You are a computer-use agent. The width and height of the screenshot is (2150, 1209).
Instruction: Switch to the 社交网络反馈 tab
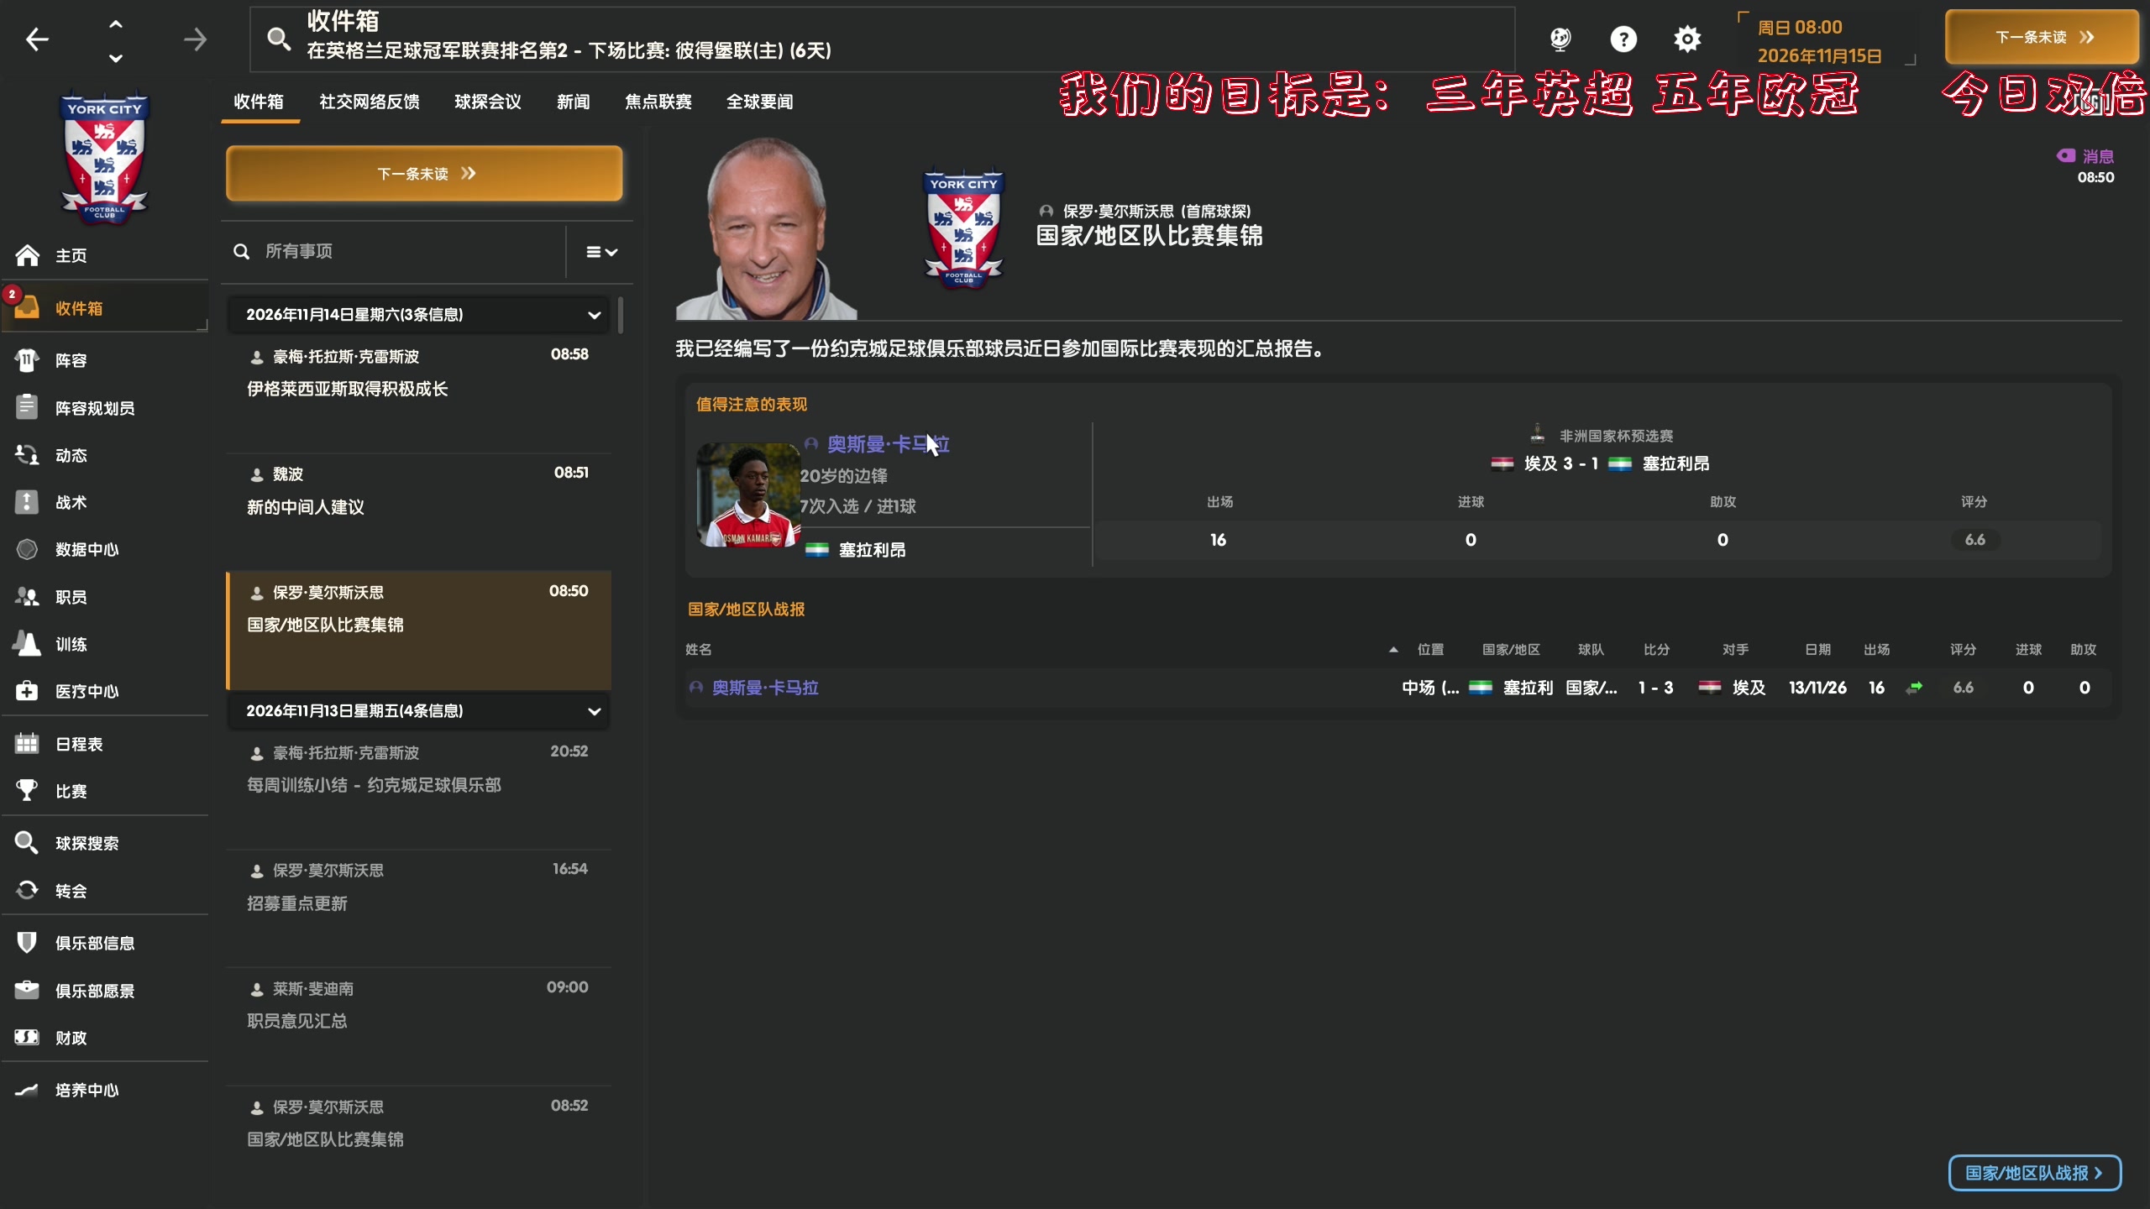tap(369, 101)
